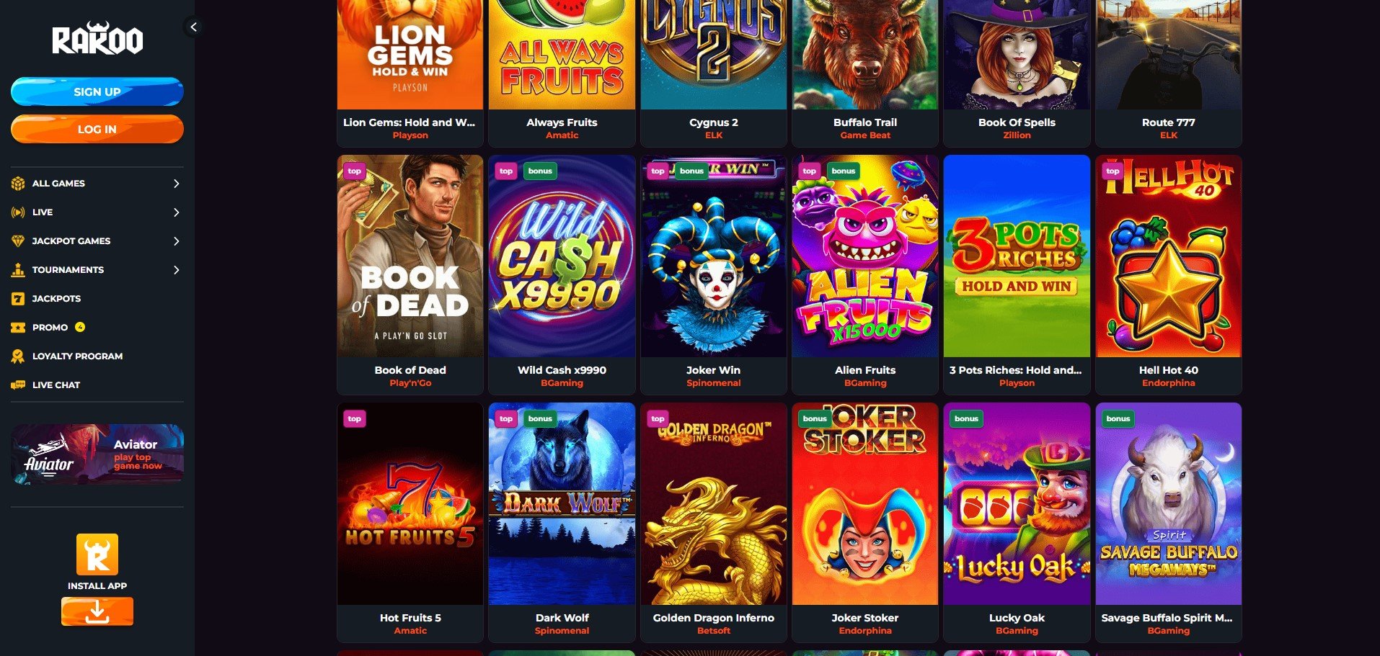Click the All Games cube icon
The width and height of the screenshot is (1380, 656).
click(x=18, y=184)
